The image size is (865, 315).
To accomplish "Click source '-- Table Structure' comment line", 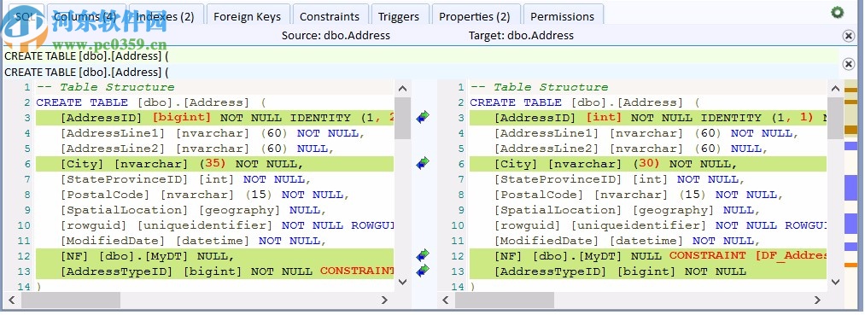I will (105, 87).
